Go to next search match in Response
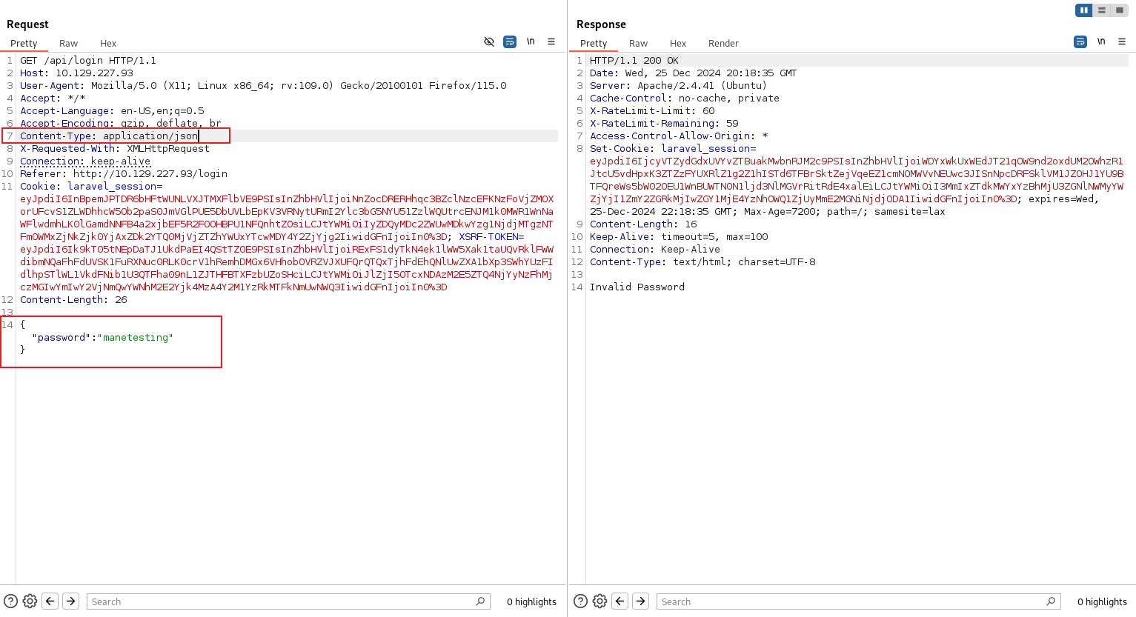The width and height of the screenshot is (1136, 617). tap(641, 601)
